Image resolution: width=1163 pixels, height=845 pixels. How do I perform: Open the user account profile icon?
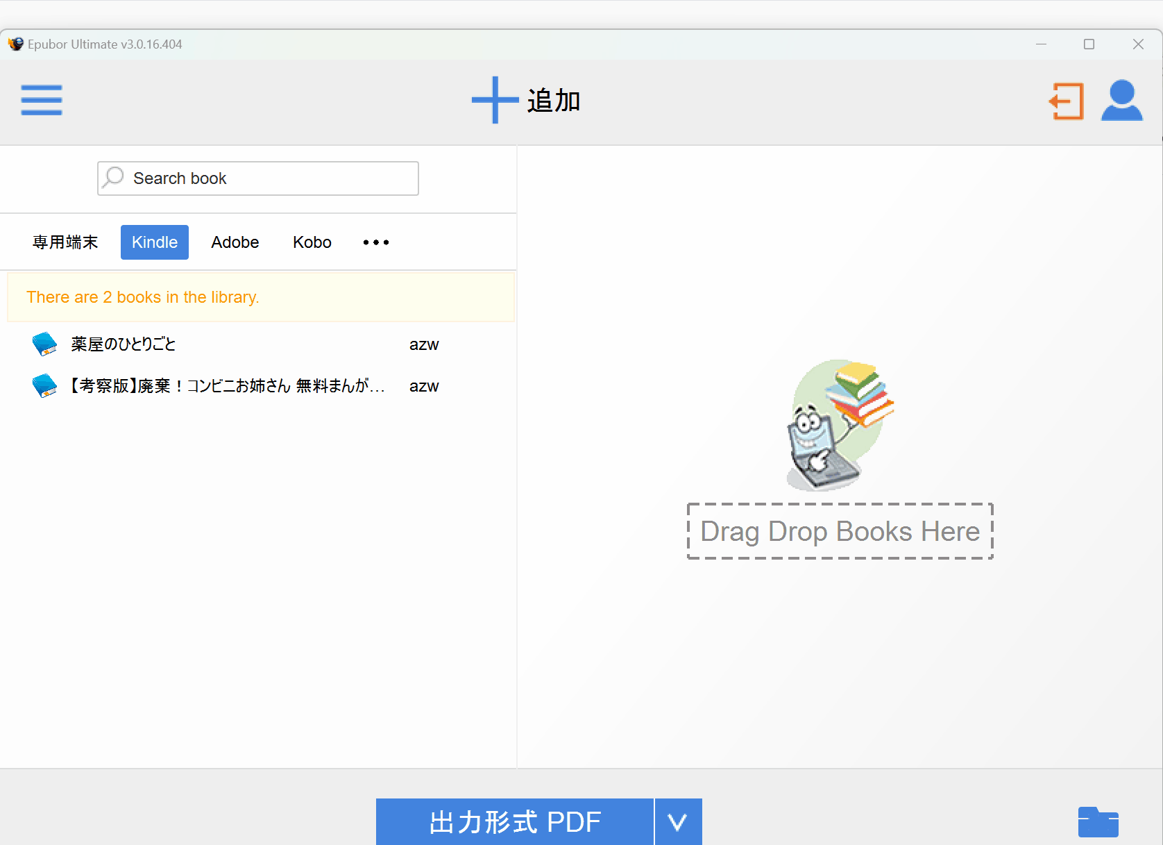[x=1122, y=101]
